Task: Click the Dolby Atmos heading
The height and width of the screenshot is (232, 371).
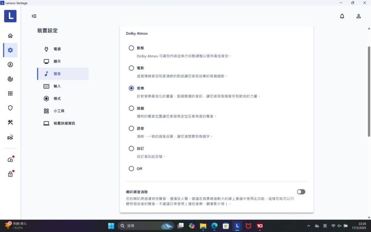Action: click(x=137, y=33)
